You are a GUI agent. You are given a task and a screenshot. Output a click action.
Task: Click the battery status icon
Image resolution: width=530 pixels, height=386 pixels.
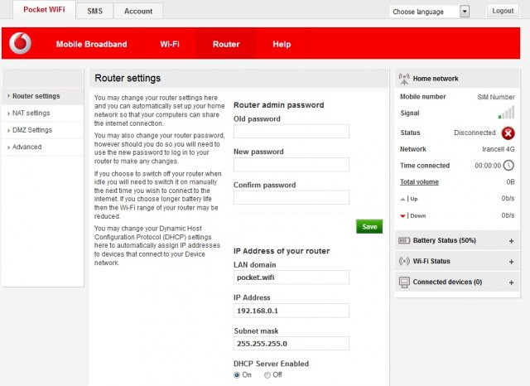tap(404, 239)
